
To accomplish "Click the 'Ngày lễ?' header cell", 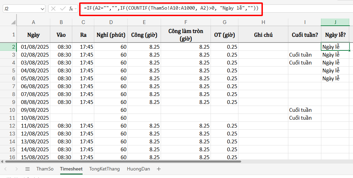I will [335, 35].
